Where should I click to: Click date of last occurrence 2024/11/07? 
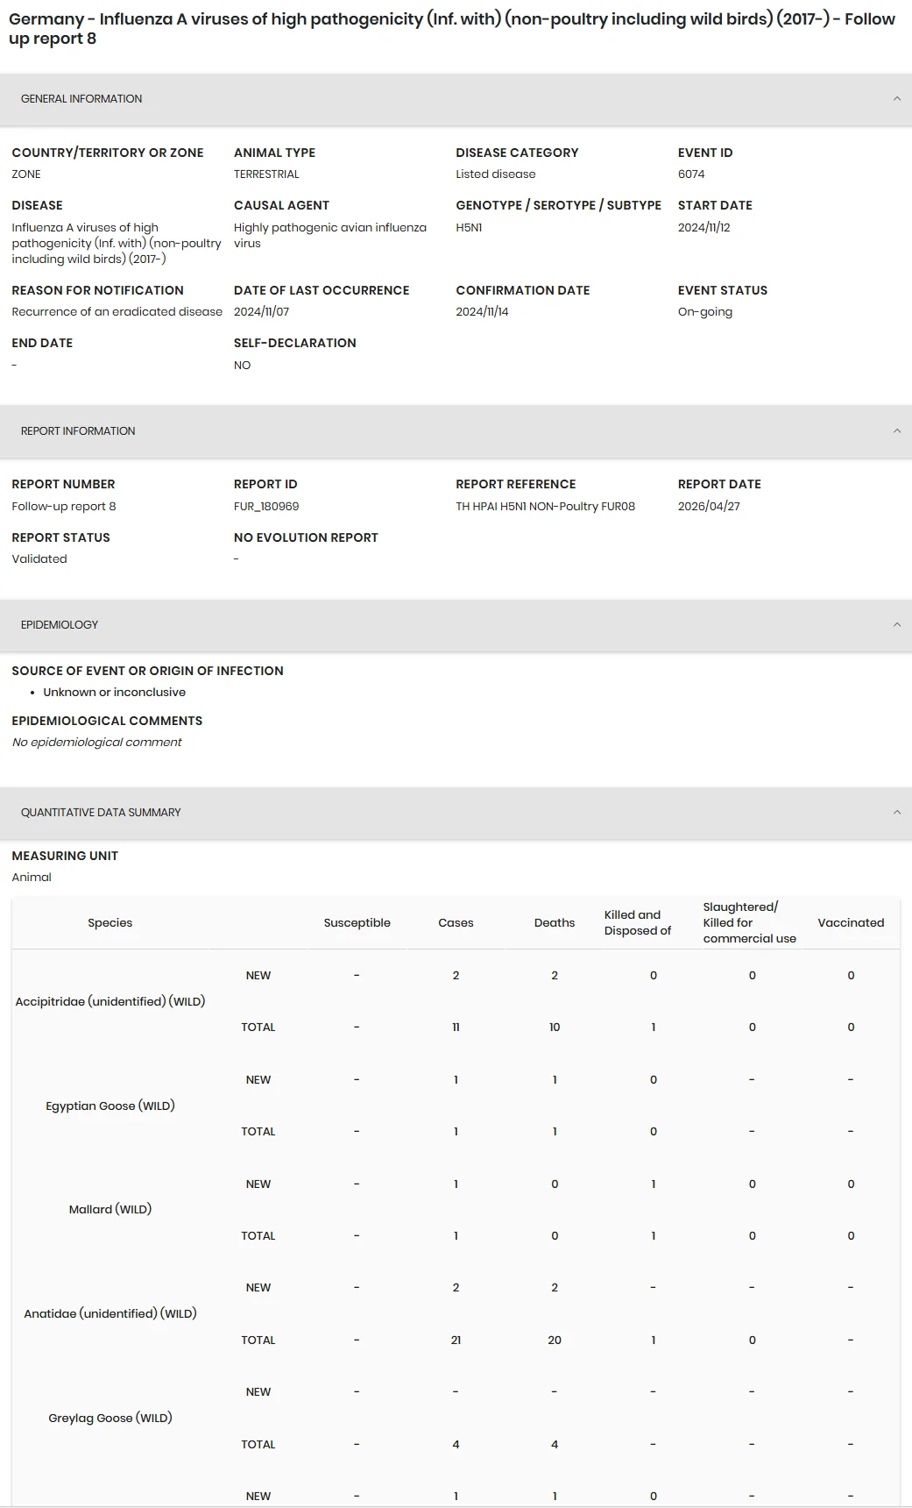(x=261, y=312)
